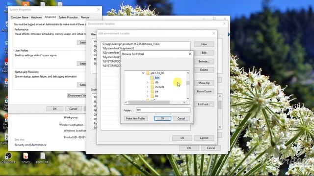Click Cancel in System Properties window
Viewport: 314px width, 176px height.
73,109
